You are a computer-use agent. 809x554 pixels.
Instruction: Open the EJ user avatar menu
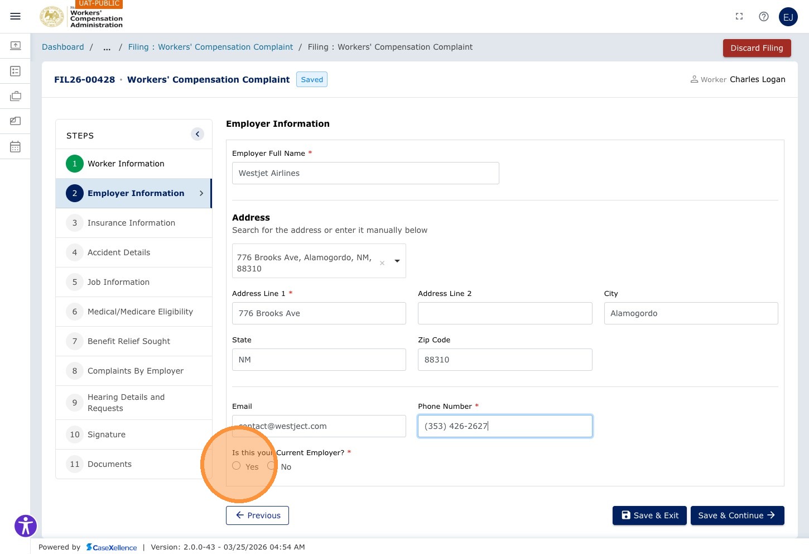[788, 17]
